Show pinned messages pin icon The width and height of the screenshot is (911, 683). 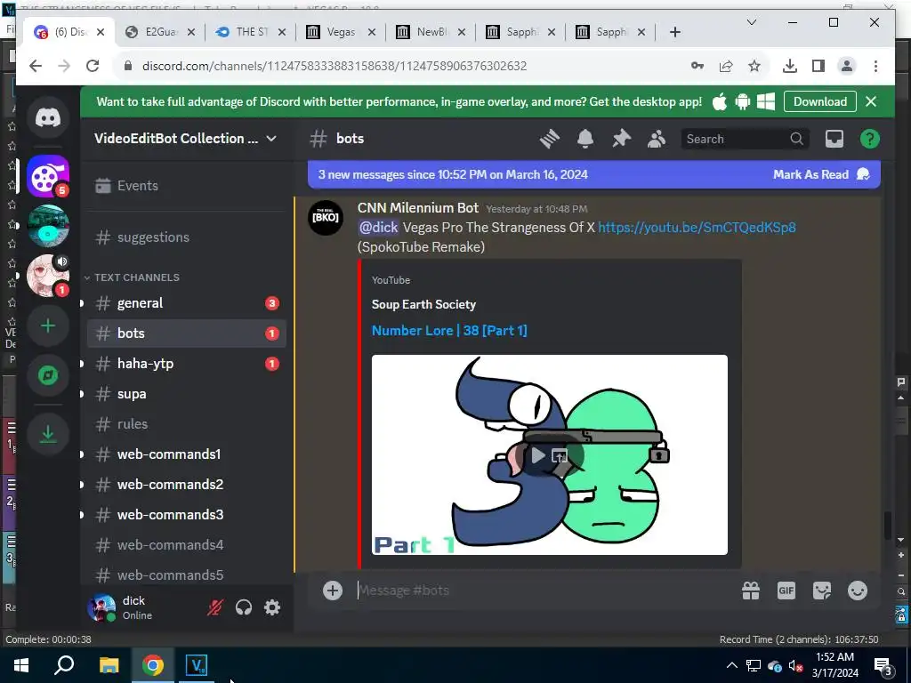point(621,139)
